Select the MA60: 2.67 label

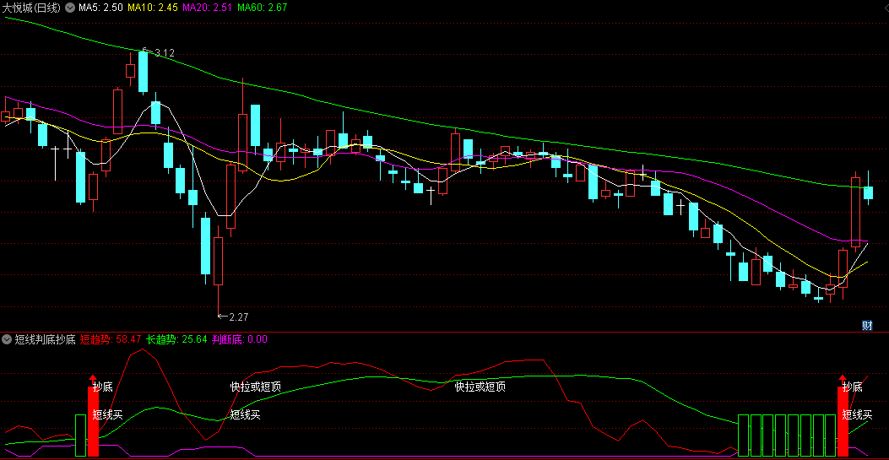(263, 8)
